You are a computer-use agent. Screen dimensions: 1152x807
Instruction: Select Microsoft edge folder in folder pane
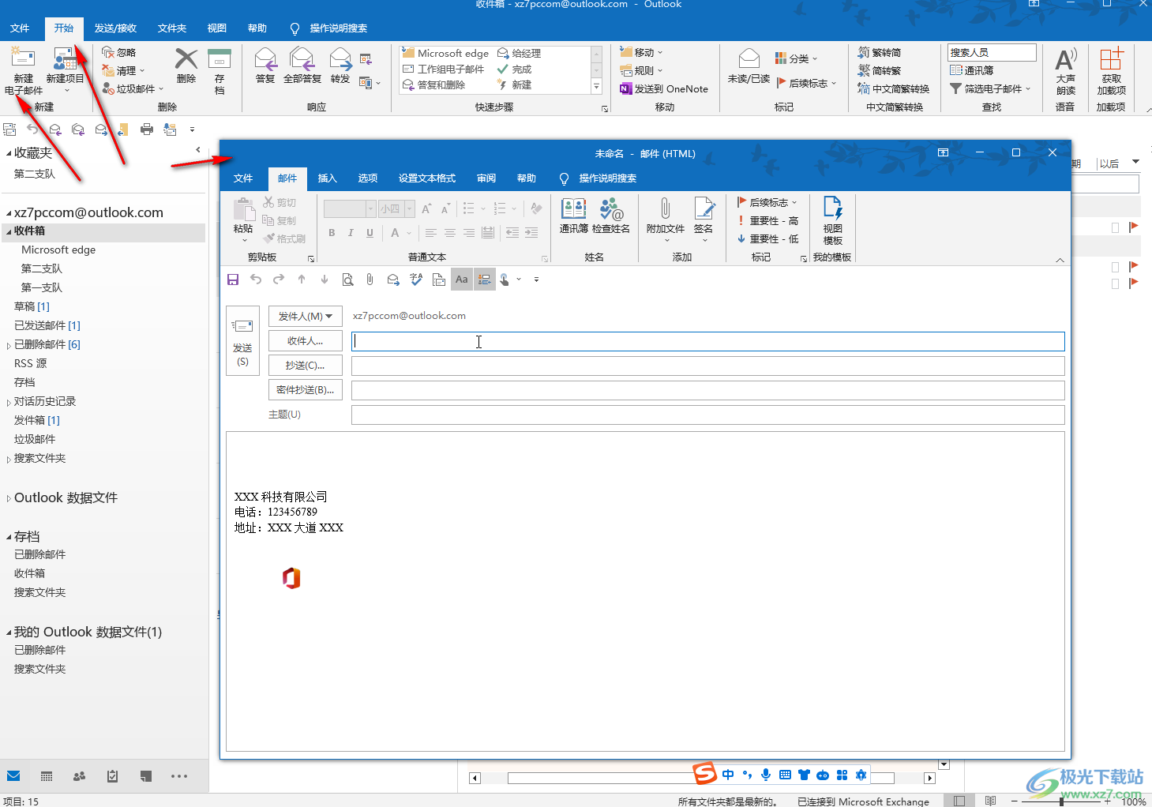[58, 250]
